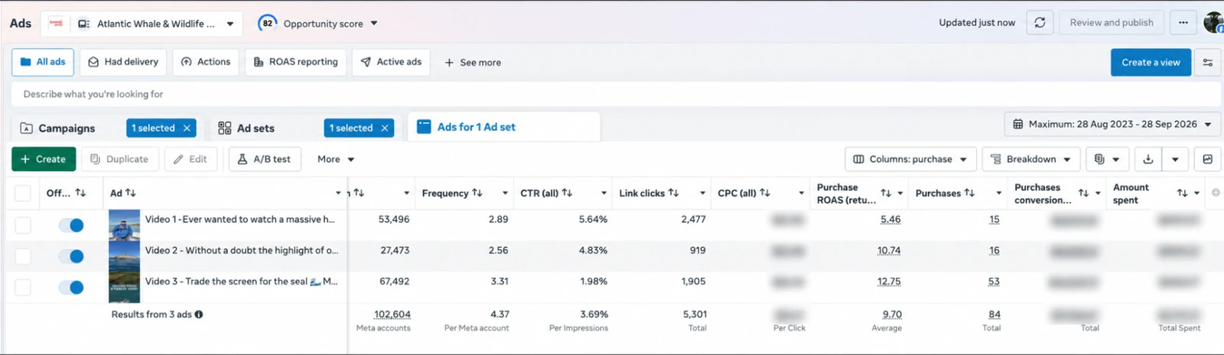Viewport: 1224px width, 355px height.
Task: Click the info icon beside Results from 3 ads
Action: [199, 314]
